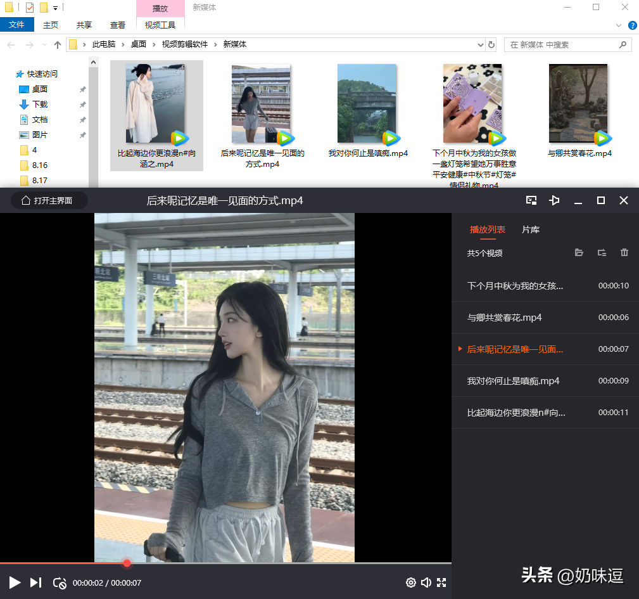This screenshot has height=599, width=639.
Task: Open the quick access toolbar customize dropdown
Action: [56, 8]
